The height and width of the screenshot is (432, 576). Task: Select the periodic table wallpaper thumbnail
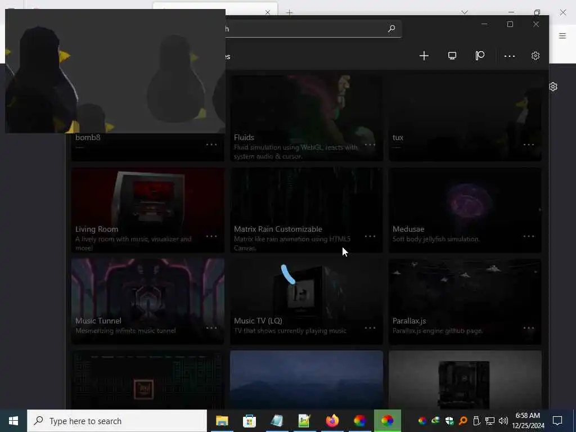coord(148,380)
